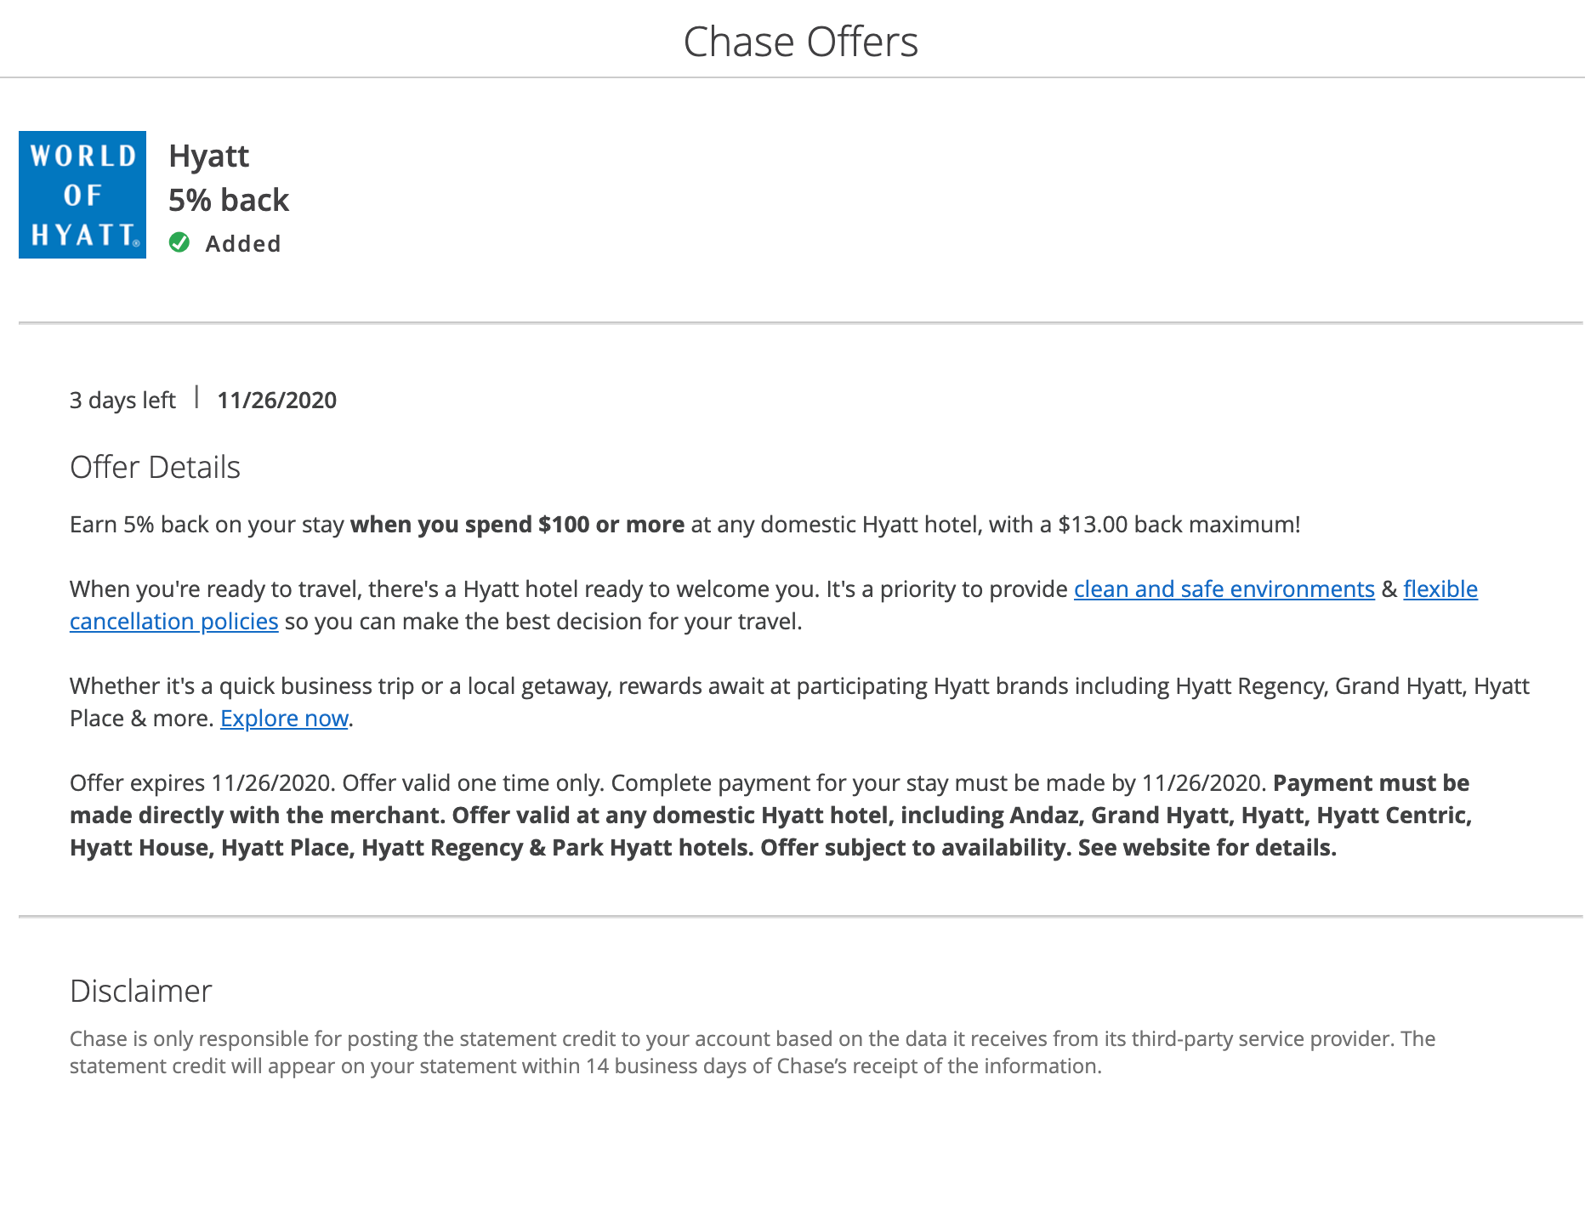
Task: Click the World of Hyatt logo
Action: (x=82, y=195)
